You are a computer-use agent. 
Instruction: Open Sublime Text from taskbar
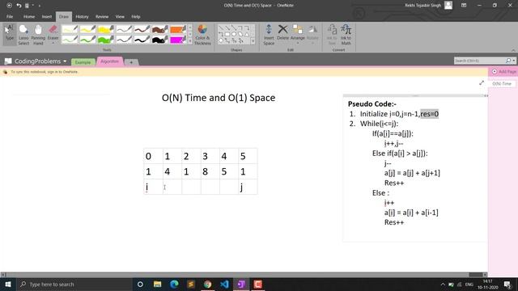tap(191, 284)
